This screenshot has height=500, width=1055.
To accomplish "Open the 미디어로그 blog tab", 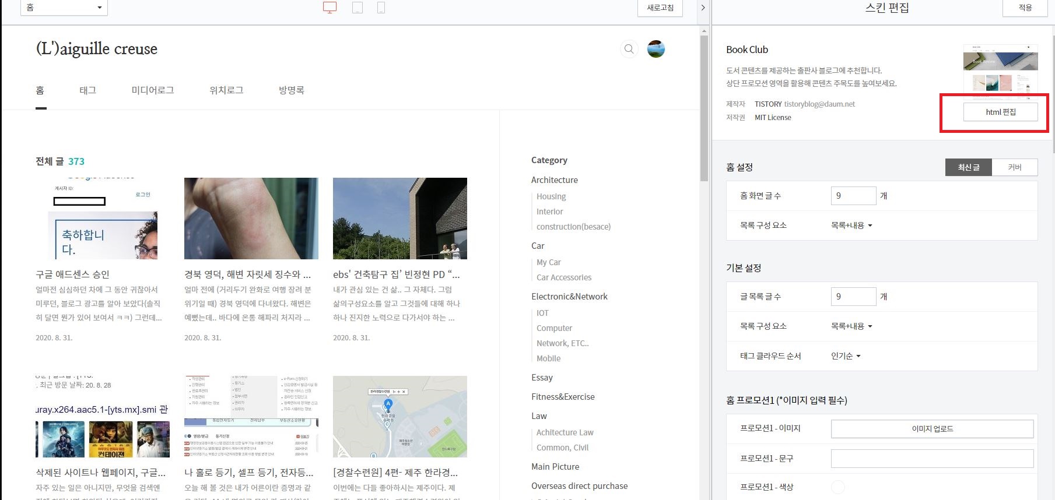I will (153, 90).
